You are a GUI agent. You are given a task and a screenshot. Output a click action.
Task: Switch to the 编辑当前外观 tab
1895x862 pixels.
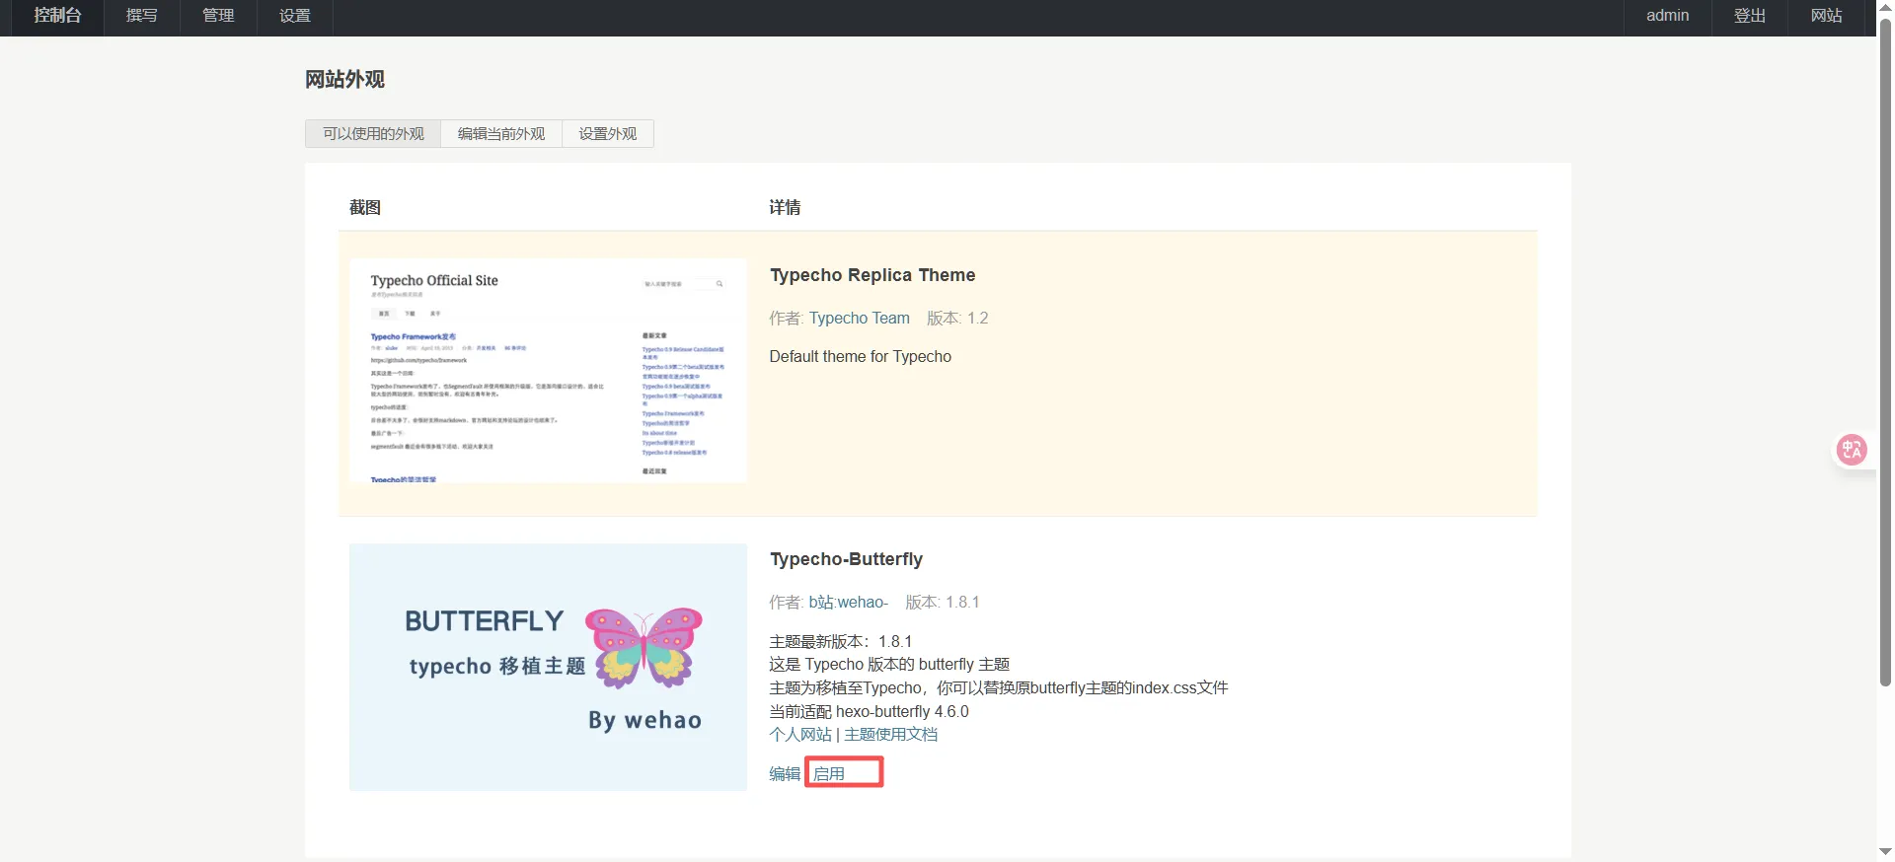pyautogui.click(x=501, y=134)
